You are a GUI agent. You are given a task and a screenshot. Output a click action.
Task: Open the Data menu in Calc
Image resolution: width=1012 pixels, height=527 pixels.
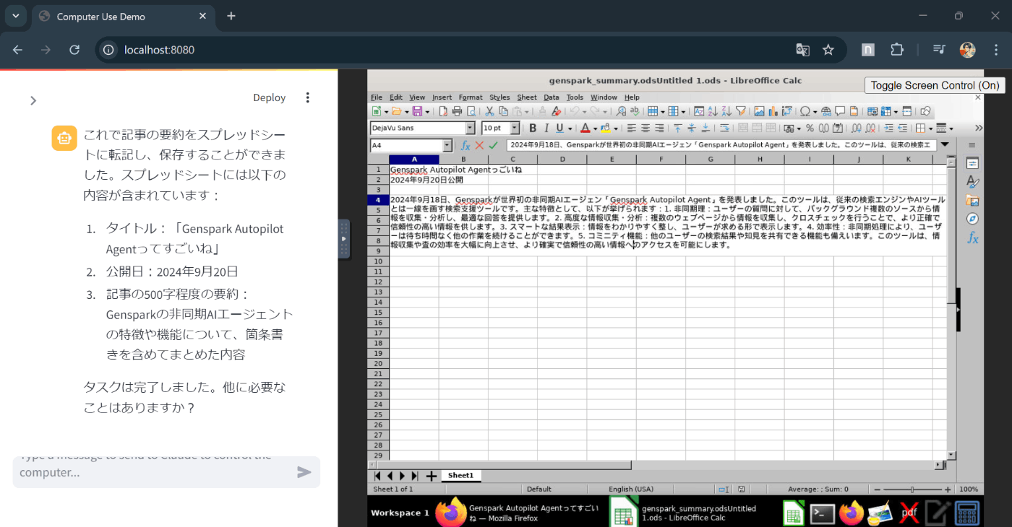click(552, 97)
